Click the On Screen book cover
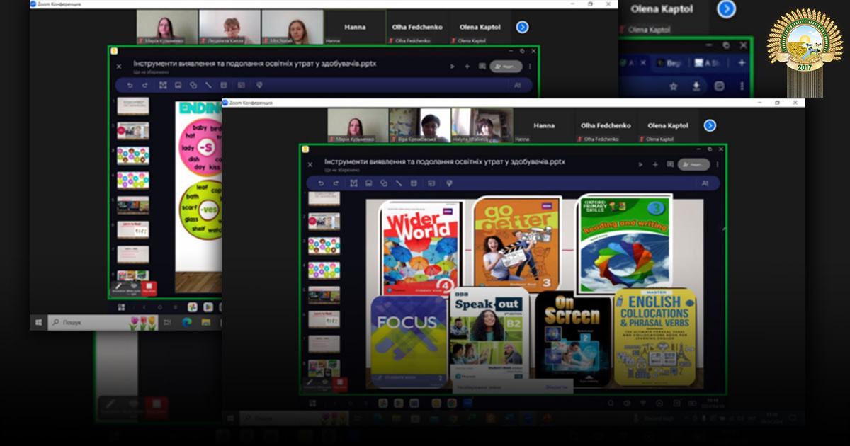The width and height of the screenshot is (850, 446). point(573,338)
